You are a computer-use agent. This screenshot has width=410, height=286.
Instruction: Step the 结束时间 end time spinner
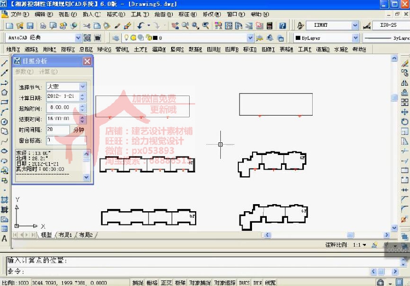[83, 119]
